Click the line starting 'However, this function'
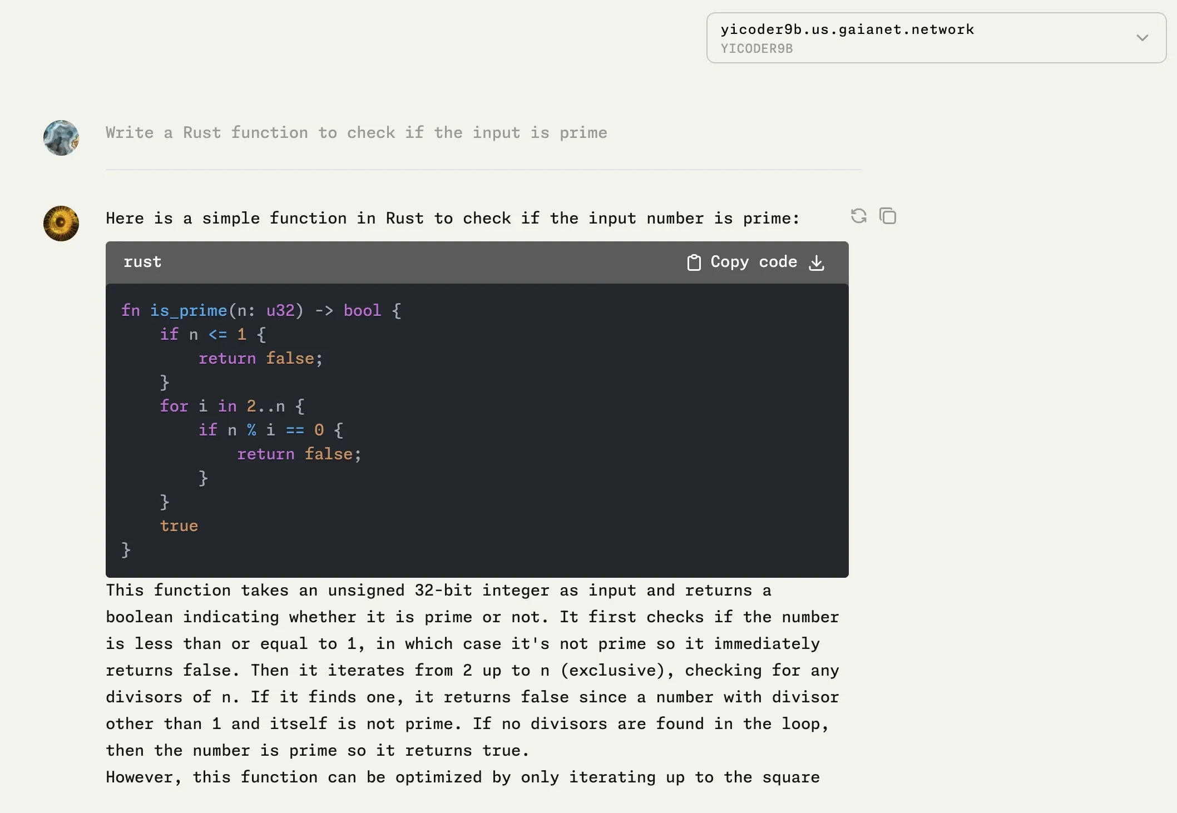 tap(462, 777)
